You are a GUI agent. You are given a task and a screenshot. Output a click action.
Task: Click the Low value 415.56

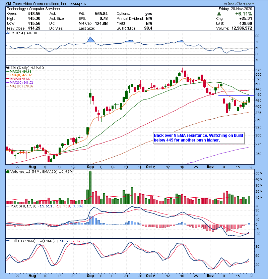[x=34, y=23]
